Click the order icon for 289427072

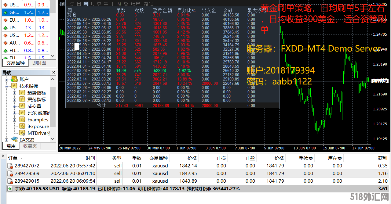(10, 166)
